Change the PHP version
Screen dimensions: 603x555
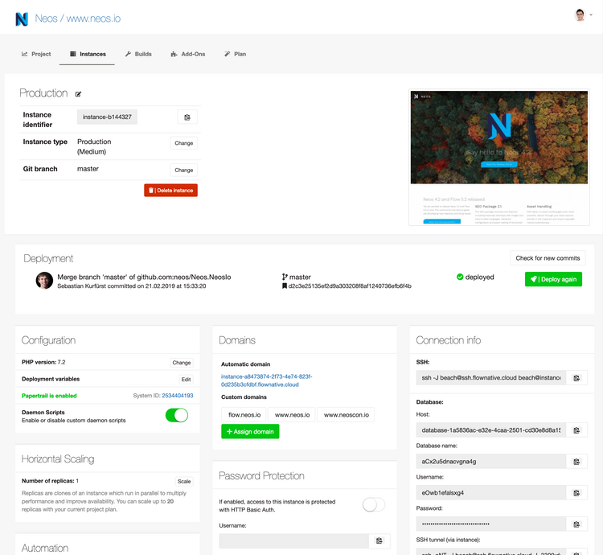tap(182, 363)
